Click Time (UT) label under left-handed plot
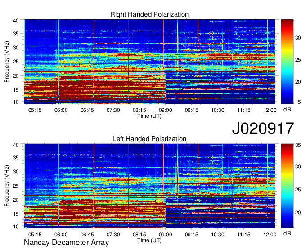Viewport: 306px width, 248px height. click(x=149, y=240)
